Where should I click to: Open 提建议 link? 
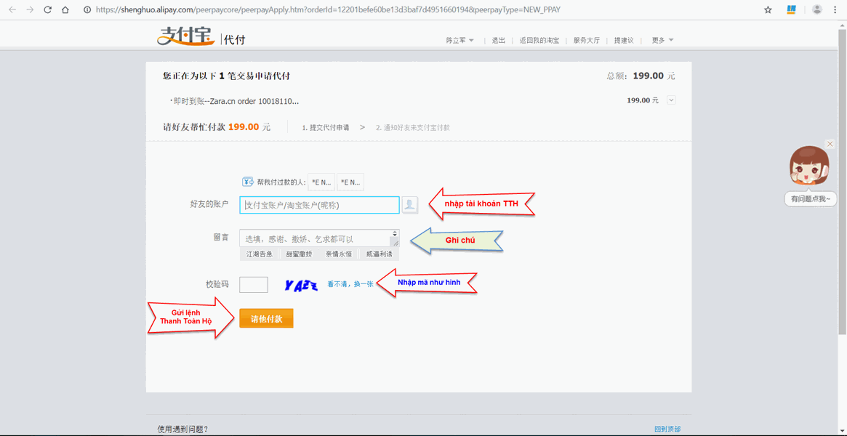(x=624, y=41)
